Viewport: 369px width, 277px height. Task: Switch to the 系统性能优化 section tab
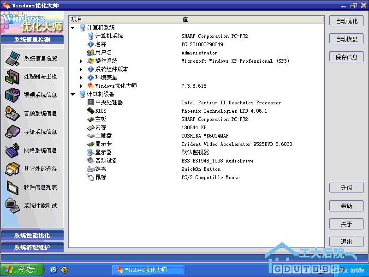32,235
